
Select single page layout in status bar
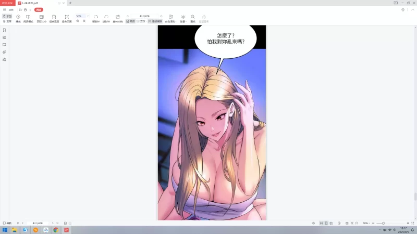click(x=326, y=223)
